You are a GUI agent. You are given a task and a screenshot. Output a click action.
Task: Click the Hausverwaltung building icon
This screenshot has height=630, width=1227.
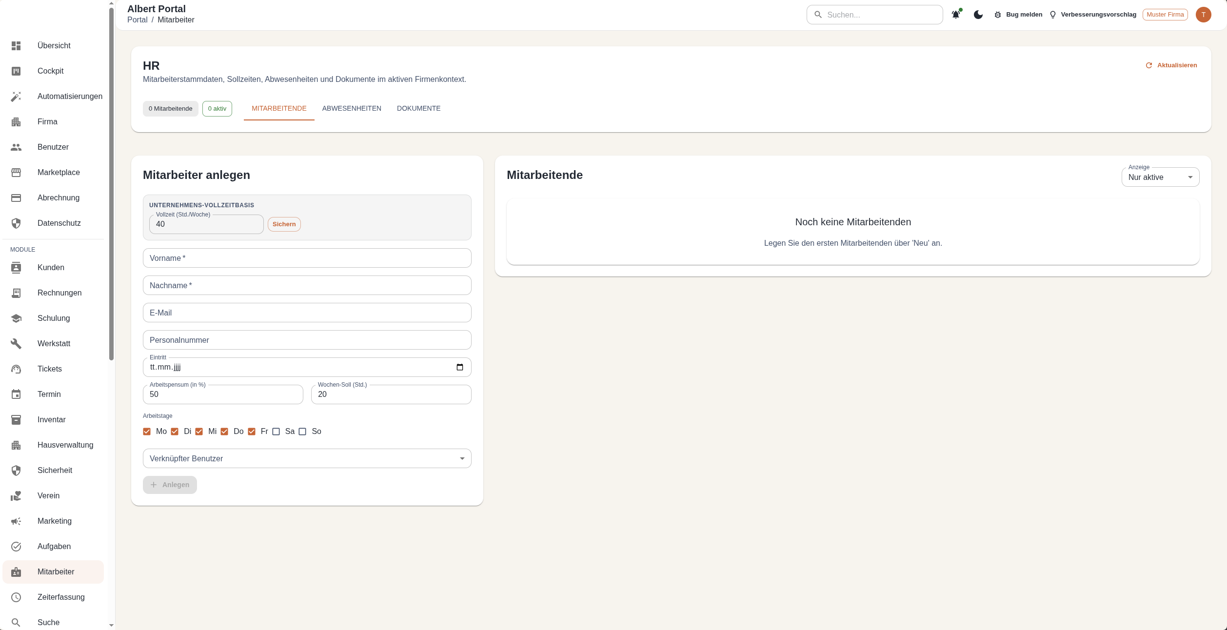[16, 445]
